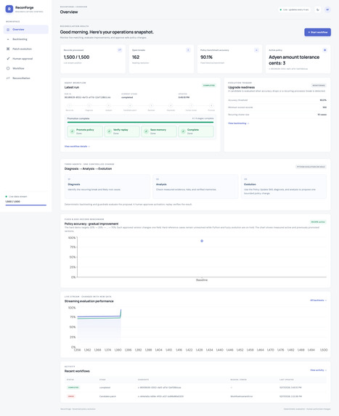Click the Baseline data point on accuracy chart
The image size is (339, 416).
202,241
